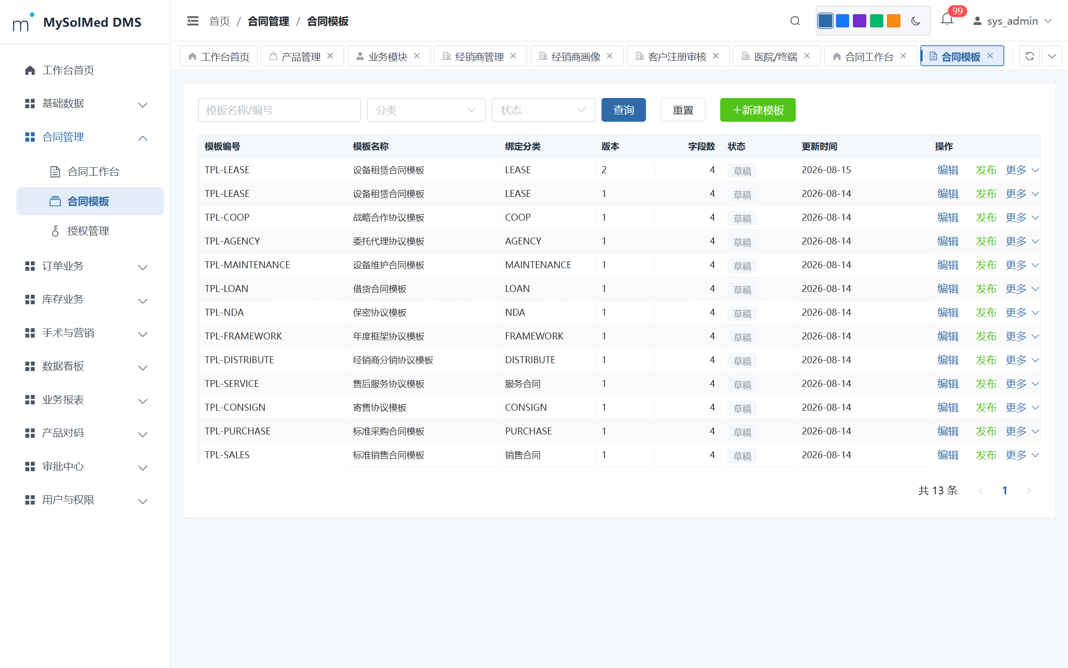Go to 工作台首页 in sidebar
Screen dimensions: 1068x668
tap(90, 70)
